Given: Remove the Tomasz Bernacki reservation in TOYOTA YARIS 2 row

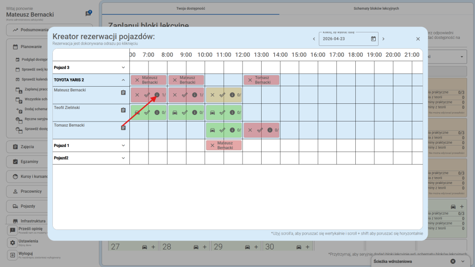Looking at the screenshot, I should point(250,80).
